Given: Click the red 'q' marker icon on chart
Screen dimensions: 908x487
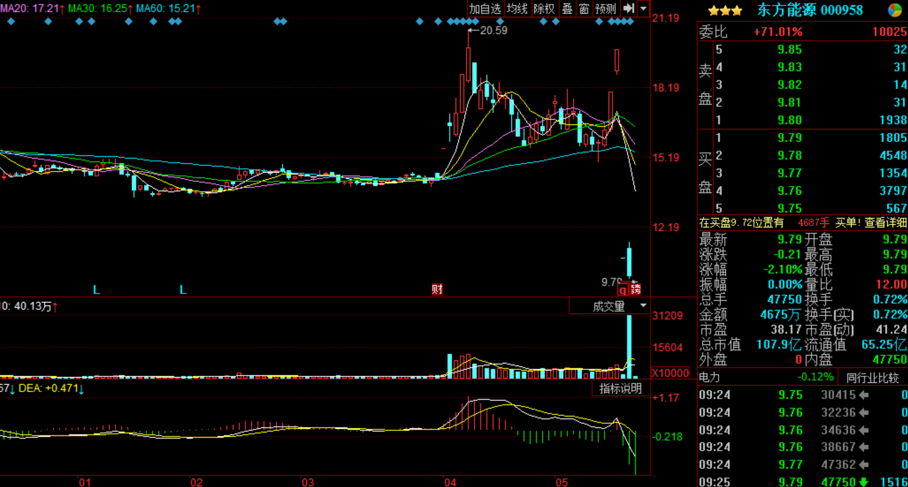Looking at the screenshot, I should pyautogui.click(x=623, y=290).
